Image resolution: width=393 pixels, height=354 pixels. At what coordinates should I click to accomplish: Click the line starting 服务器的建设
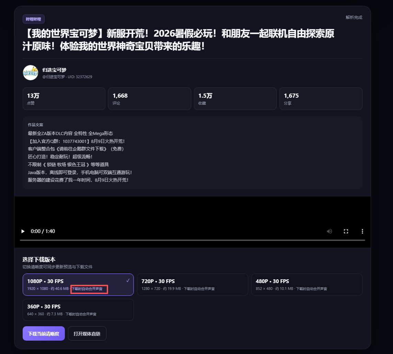tap(78, 180)
